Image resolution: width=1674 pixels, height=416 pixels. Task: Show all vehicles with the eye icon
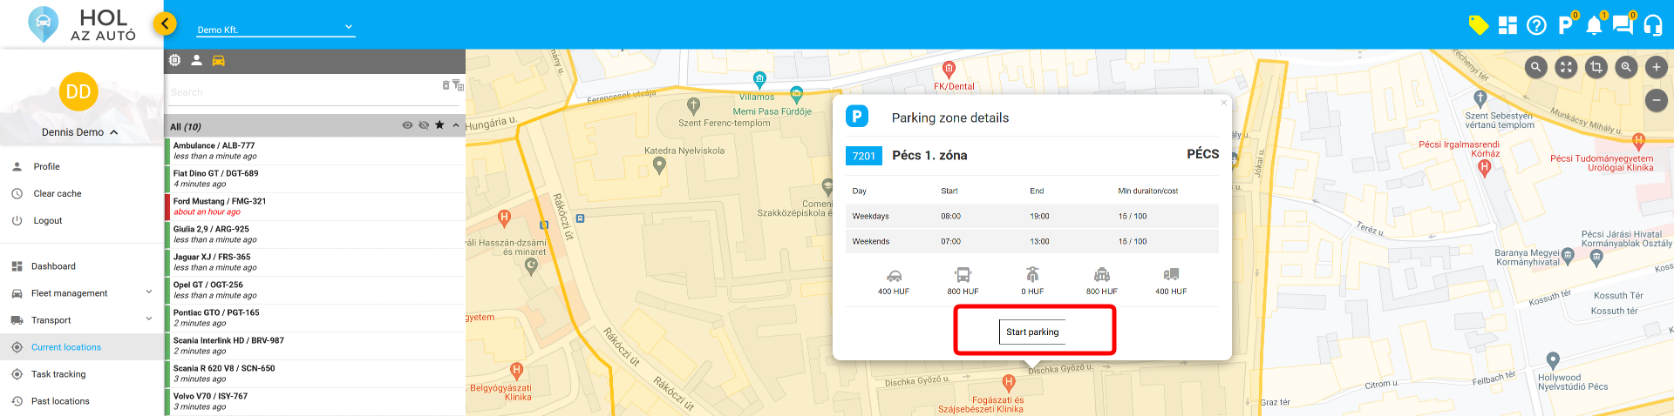coord(407,125)
